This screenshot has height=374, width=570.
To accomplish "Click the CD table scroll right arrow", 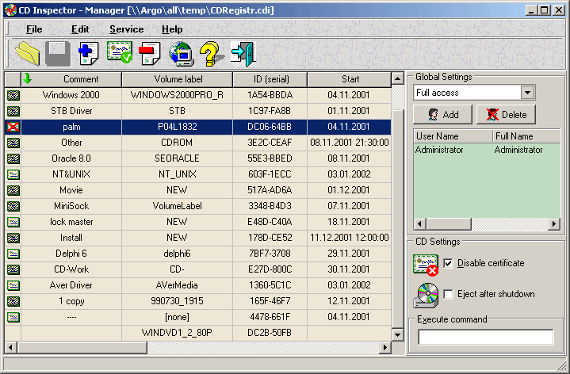I will [x=385, y=348].
